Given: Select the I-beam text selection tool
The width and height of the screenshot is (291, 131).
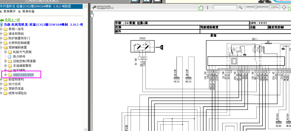Looking at the screenshot, I should click(208, 7).
